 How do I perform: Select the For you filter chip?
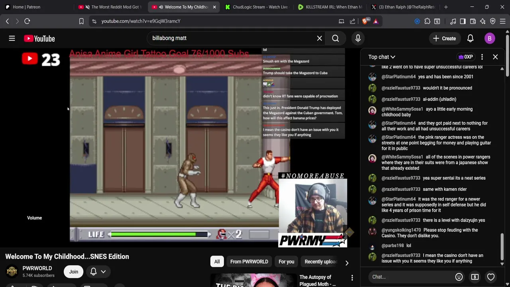(x=286, y=261)
